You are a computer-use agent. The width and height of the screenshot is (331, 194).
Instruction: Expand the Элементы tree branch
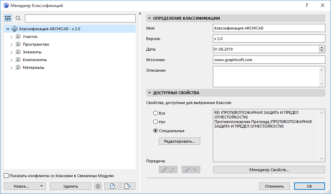coord(11,52)
